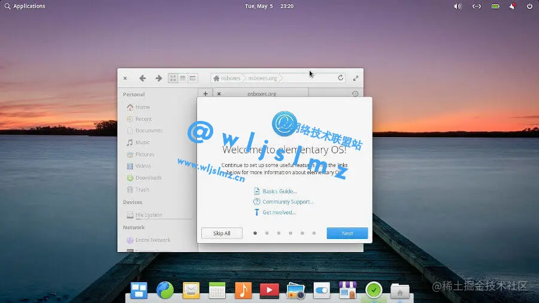
Task: Launch the Mail app from dock
Action: pyautogui.click(x=191, y=290)
